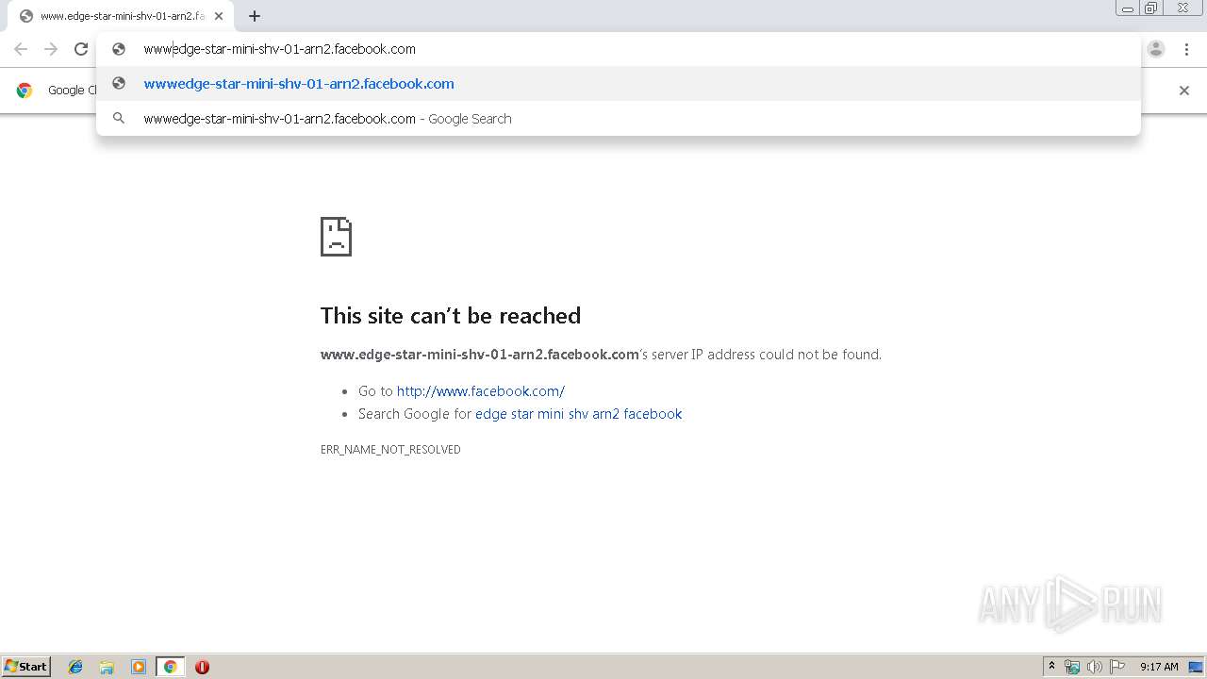The width and height of the screenshot is (1207, 679).
Task: Click inside the address bar URL text
Action: (x=279, y=49)
